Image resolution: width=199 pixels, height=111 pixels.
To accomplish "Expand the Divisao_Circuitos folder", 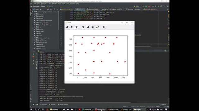I will [35, 23].
